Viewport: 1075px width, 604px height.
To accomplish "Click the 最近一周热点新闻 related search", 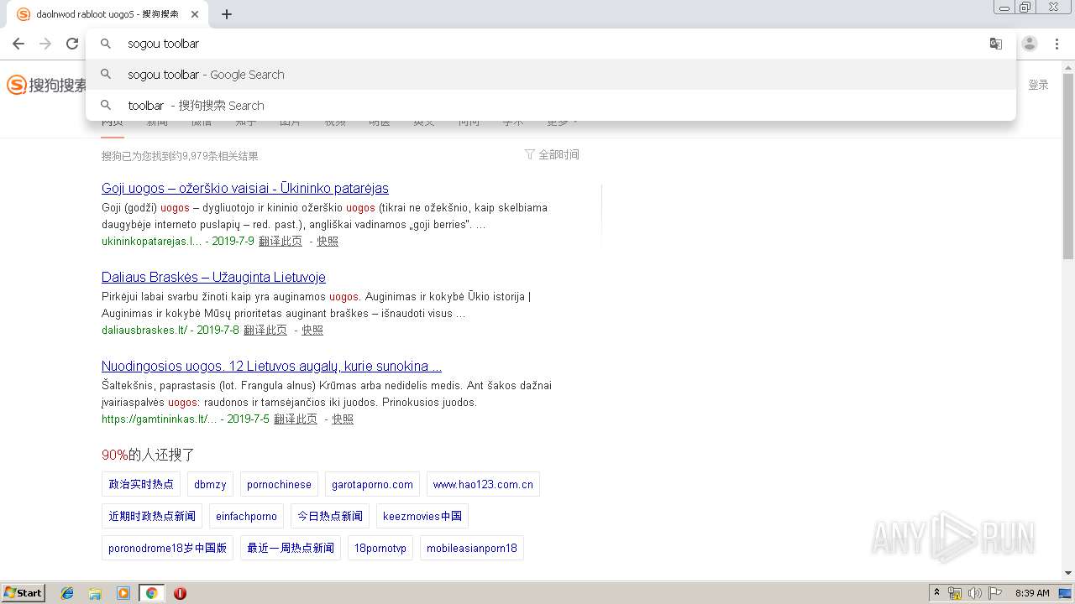I will click(291, 548).
